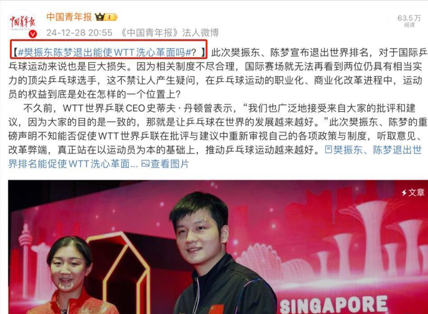Image resolution: width=428 pixels, height=314 pixels.
Task: Open the article link 樊振东、陈梦退出世
Action: pos(377,150)
